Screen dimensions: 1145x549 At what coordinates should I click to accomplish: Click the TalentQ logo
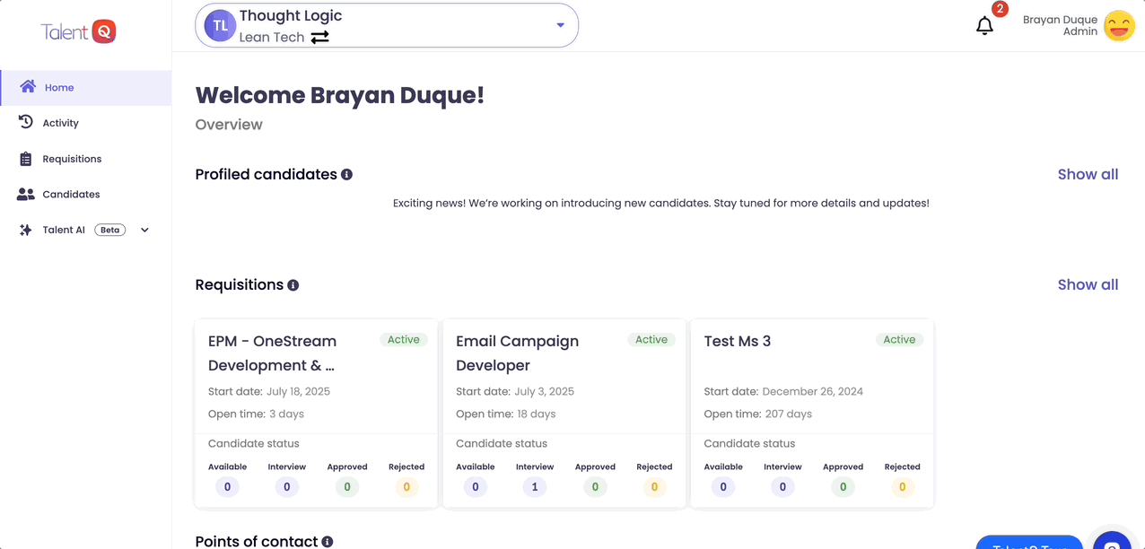[x=79, y=31]
